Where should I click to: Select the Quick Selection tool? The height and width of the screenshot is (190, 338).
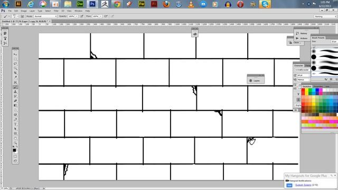pyautogui.click(x=15, y=68)
